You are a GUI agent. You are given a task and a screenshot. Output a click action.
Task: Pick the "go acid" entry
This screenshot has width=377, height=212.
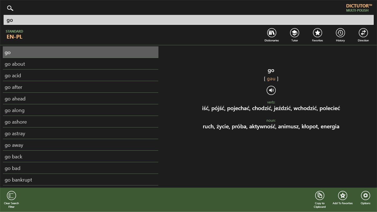[81, 75]
